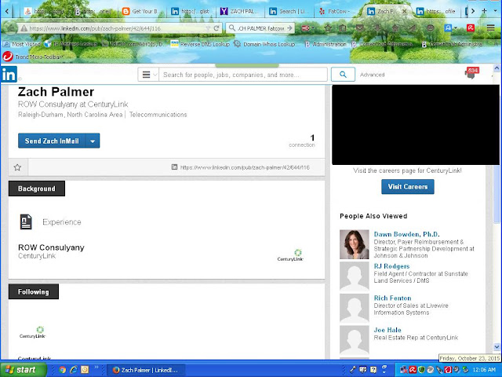Launch Internet Explorer from quick launch
Viewport: 502px width, 377px height.
[x=74, y=370]
